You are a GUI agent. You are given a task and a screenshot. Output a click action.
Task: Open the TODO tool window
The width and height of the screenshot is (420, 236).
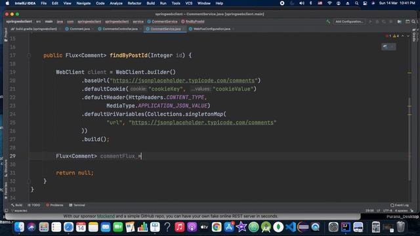pos(34,205)
